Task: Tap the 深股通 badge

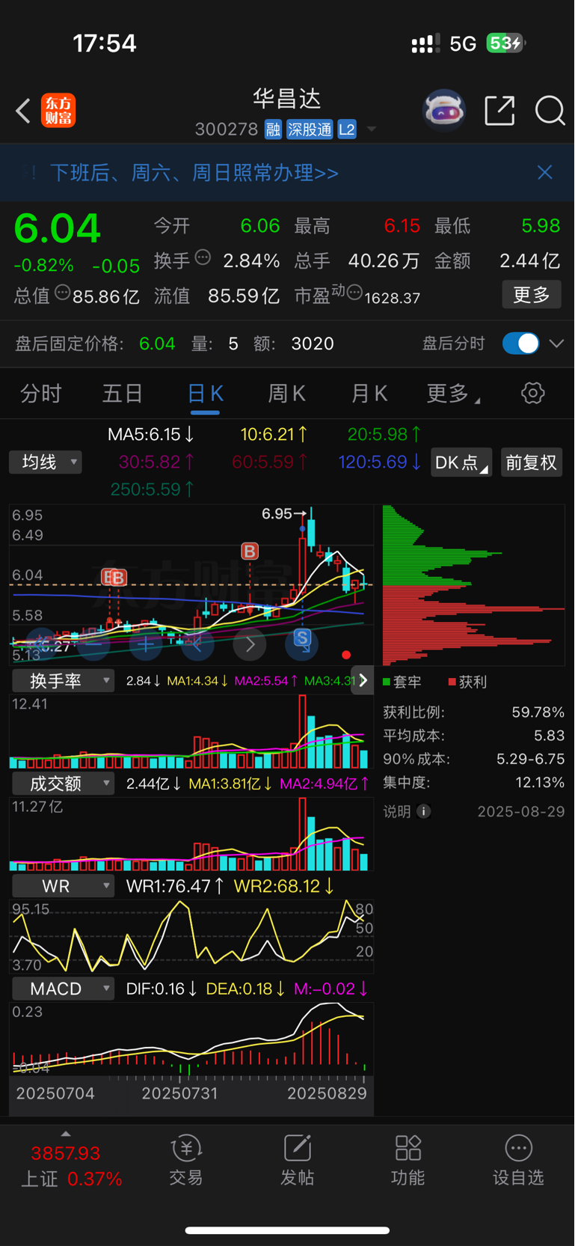Action: coord(310,129)
